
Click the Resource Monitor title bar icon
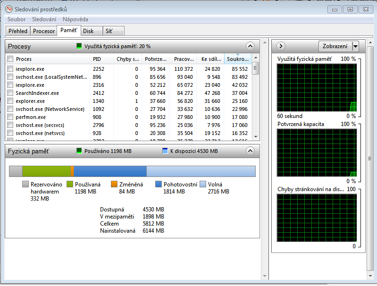click(x=9, y=9)
